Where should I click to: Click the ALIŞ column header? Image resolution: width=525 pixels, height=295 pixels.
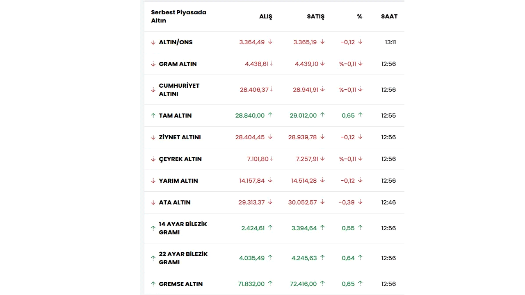pyautogui.click(x=265, y=16)
